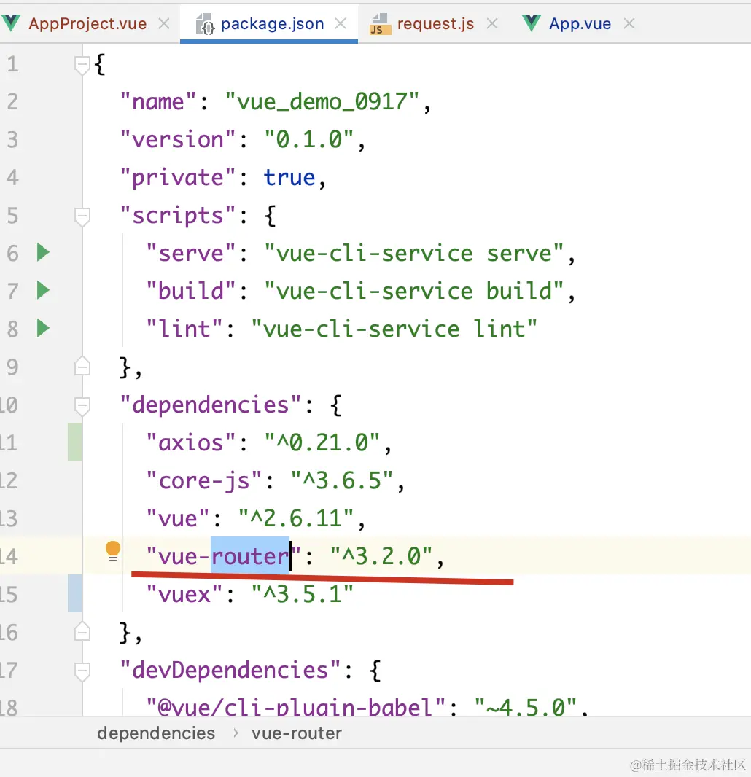Click the "vue-cli-service serve" value
This screenshot has height=777, width=751.
click(414, 253)
